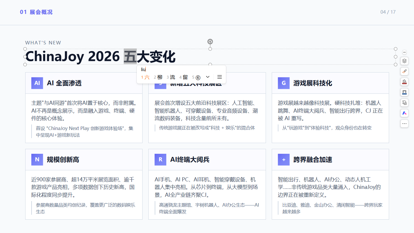Click the + badge on 跨界融合加速 card
The image size is (414, 233).
(x=284, y=160)
